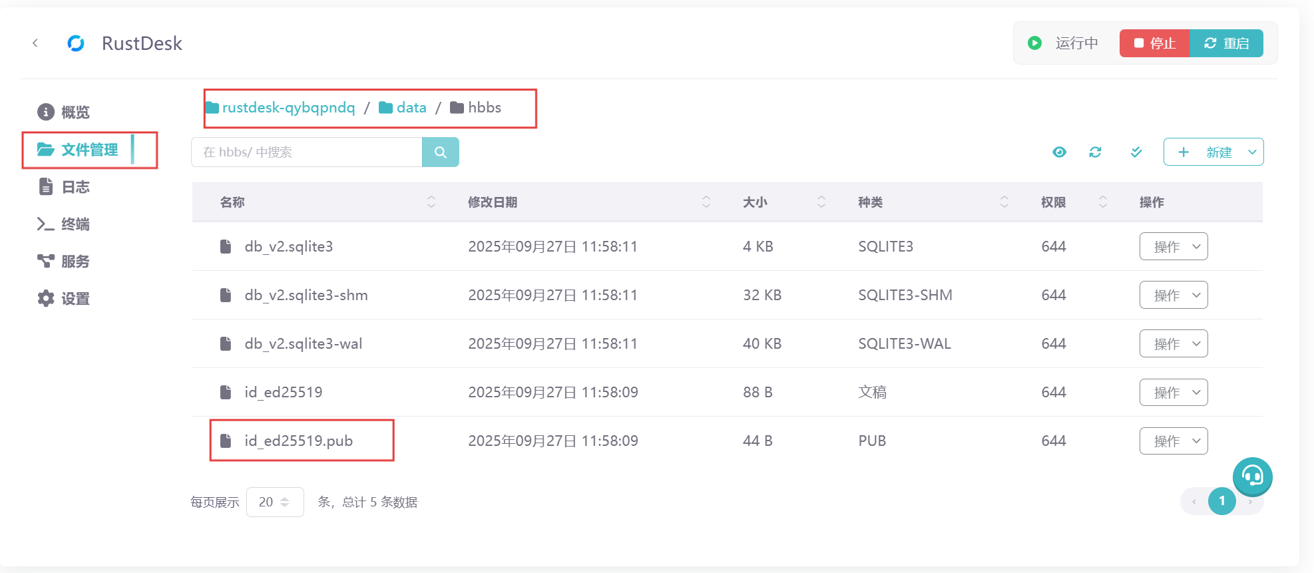Open the db_v2.sqlite3 file
Screen dimensions: 1314x573
288,247
